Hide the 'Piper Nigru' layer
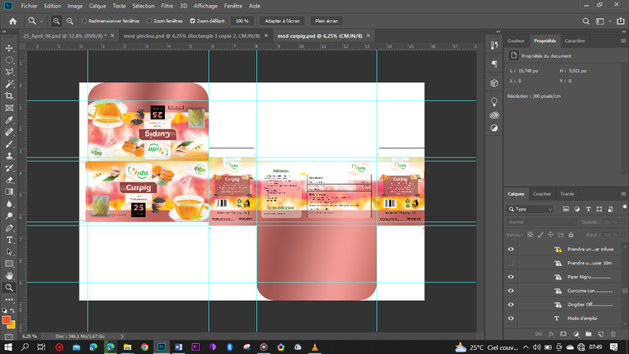 (510, 277)
